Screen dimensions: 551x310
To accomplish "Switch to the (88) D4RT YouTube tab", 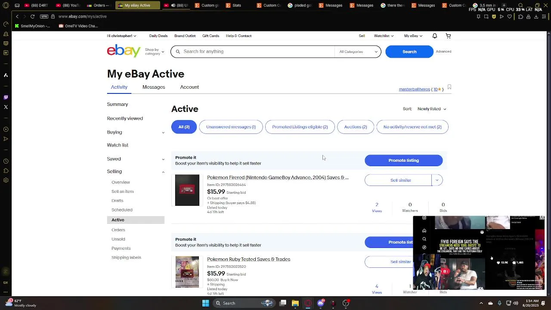I will coord(37,6).
